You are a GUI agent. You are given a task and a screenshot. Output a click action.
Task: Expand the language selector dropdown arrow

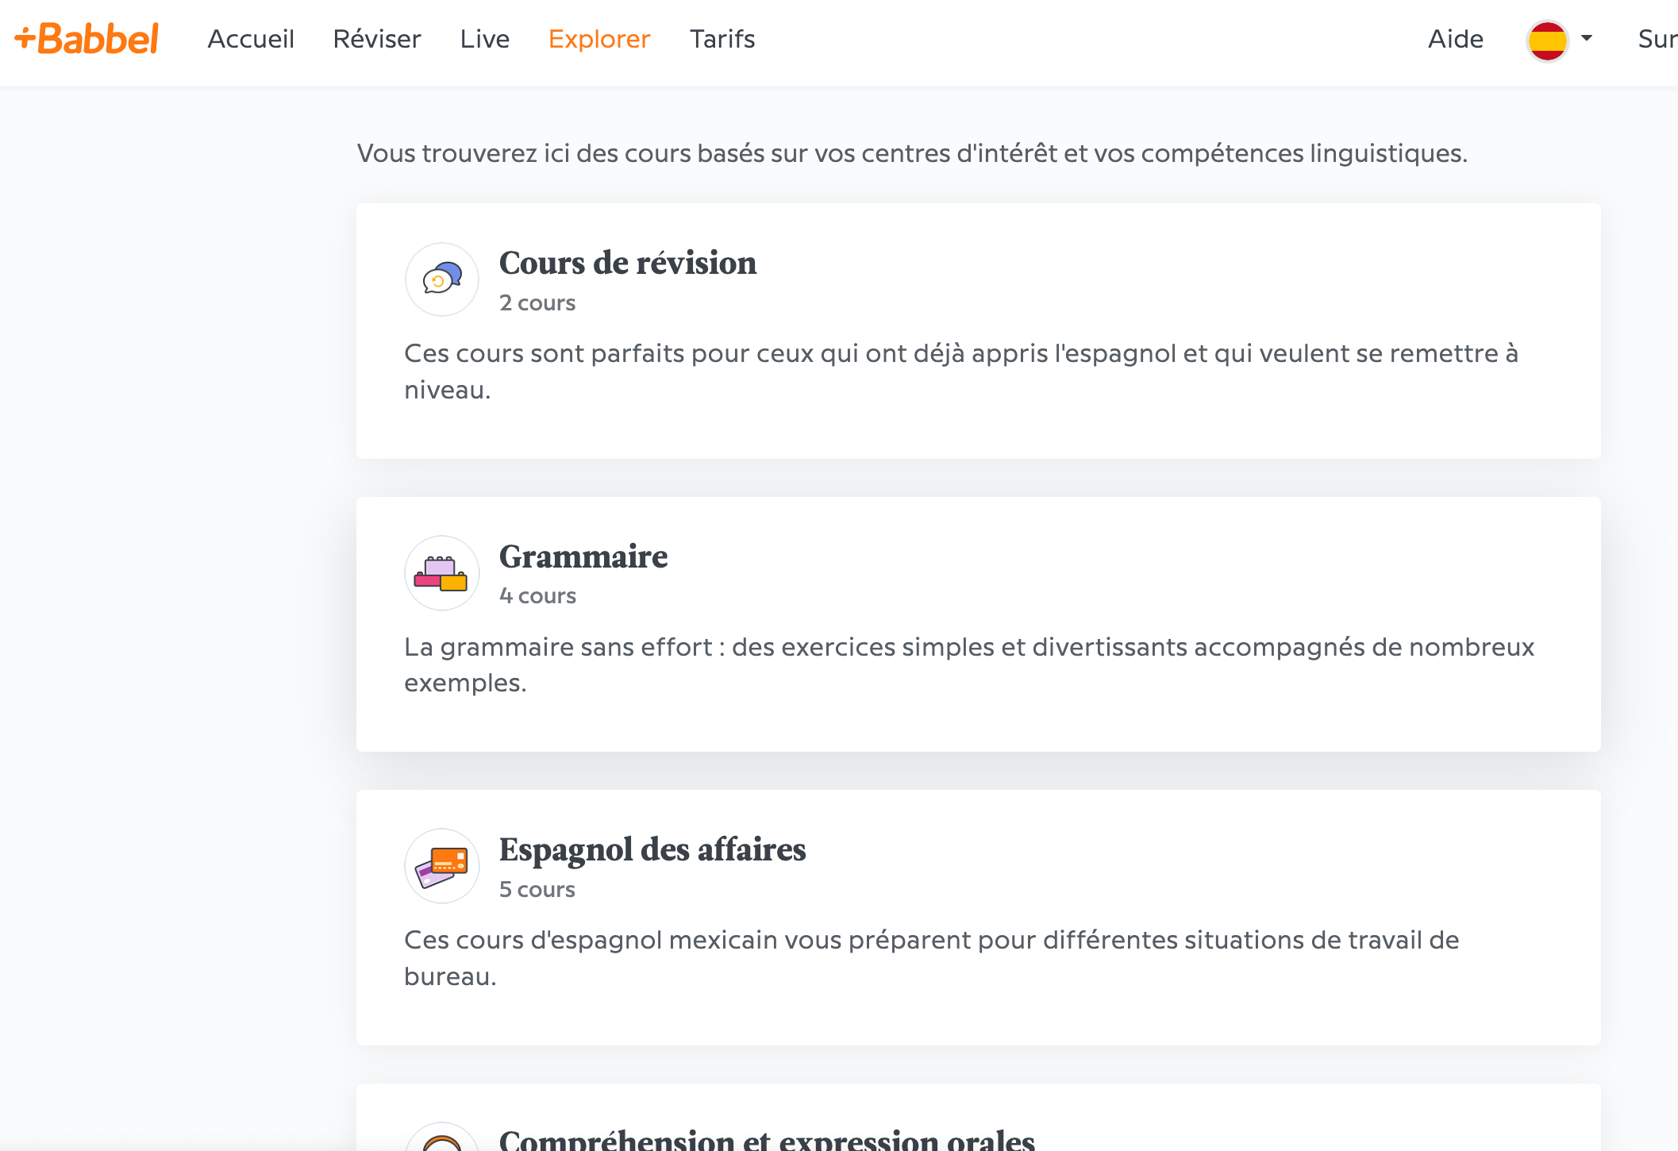(1587, 38)
